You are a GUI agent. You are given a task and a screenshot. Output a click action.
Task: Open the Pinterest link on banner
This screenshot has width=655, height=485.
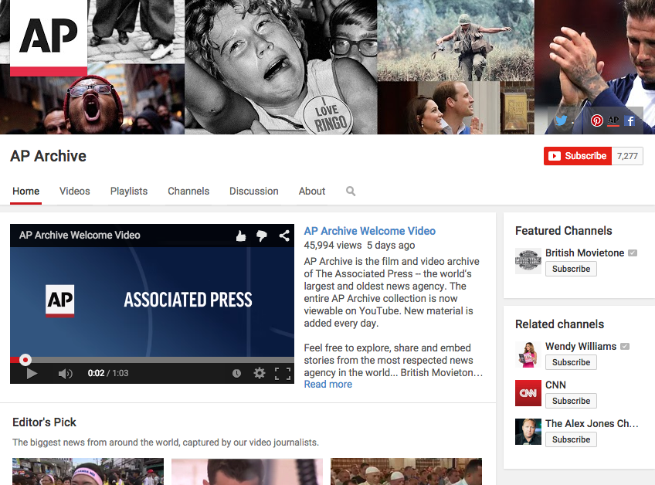(x=596, y=121)
